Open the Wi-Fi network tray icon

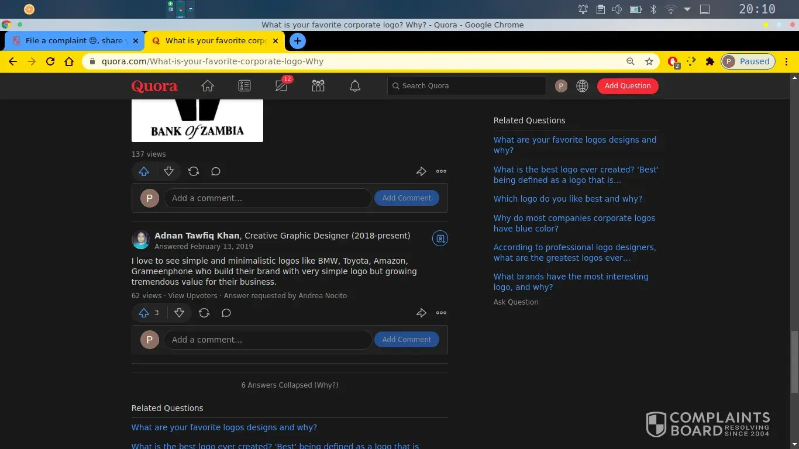tap(671, 9)
